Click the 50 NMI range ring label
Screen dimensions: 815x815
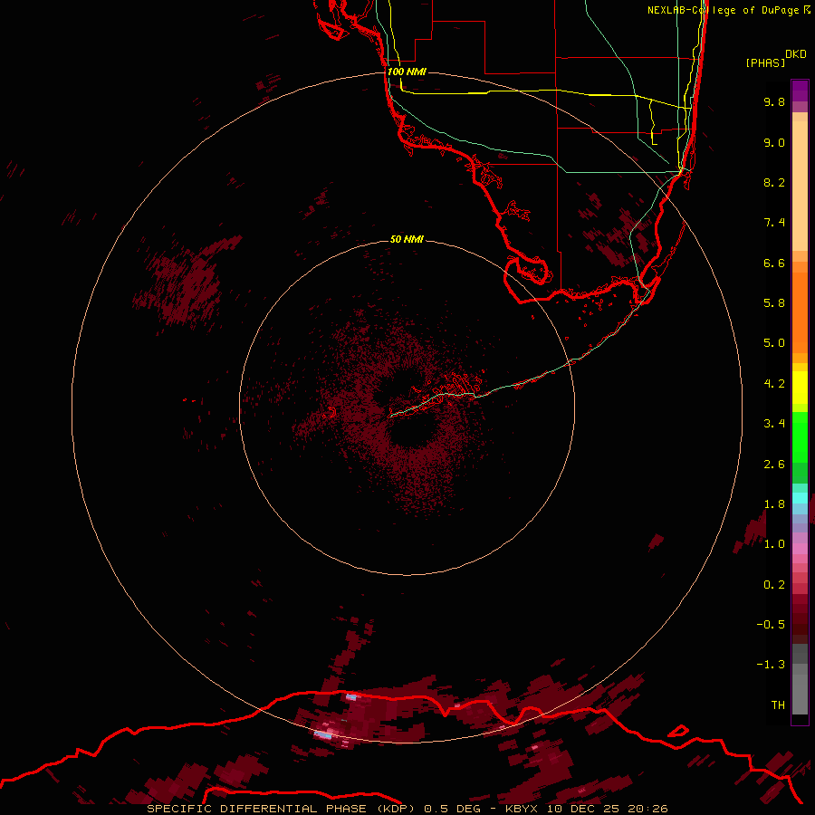point(407,239)
